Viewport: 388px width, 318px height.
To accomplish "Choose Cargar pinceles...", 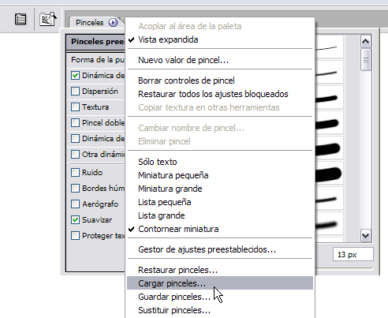I will coord(220,283).
